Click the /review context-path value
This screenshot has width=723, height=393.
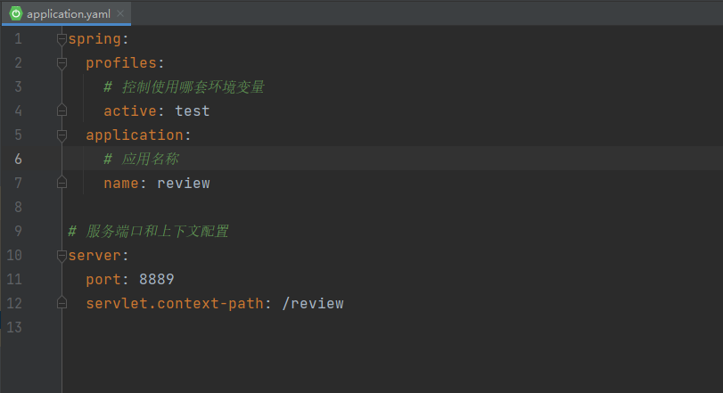click(x=312, y=304)
